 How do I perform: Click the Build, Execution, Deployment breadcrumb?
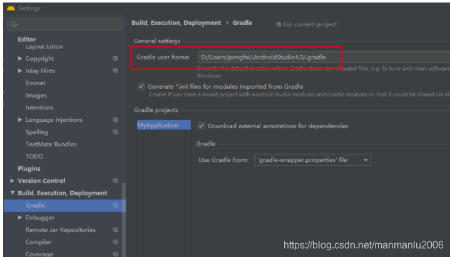tap(176, 23)
